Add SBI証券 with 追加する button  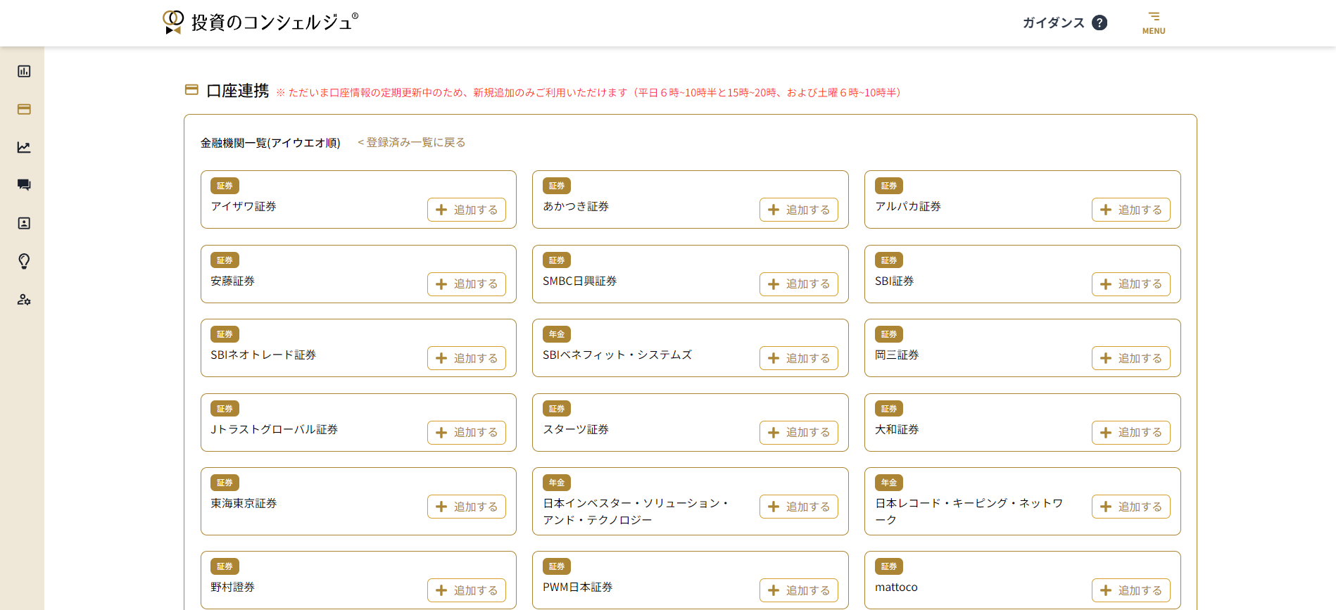(1131, 284)
